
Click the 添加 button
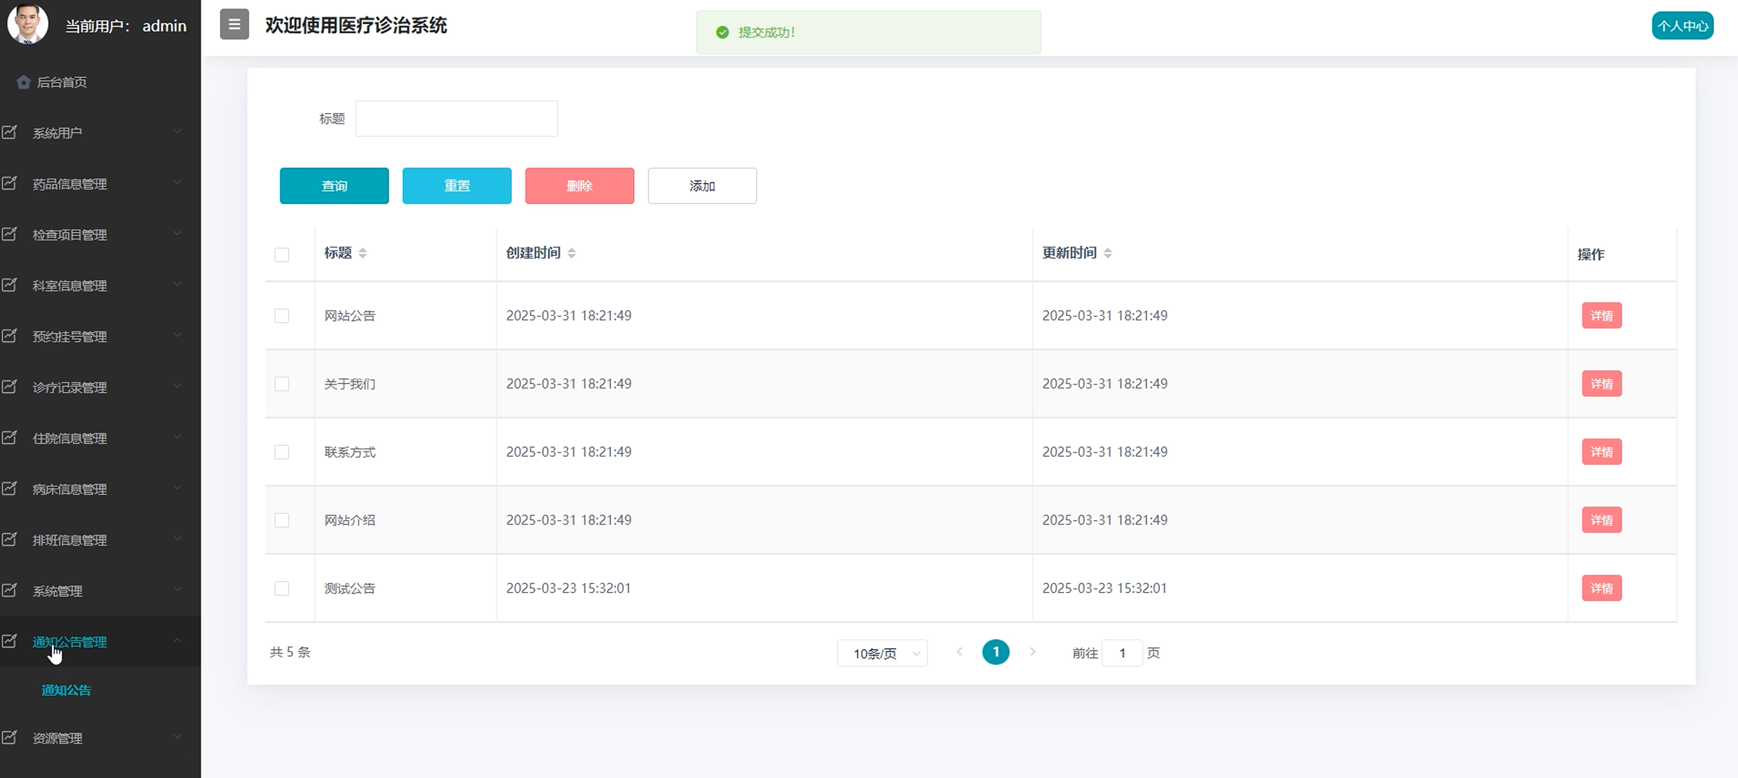pos(702,185)
